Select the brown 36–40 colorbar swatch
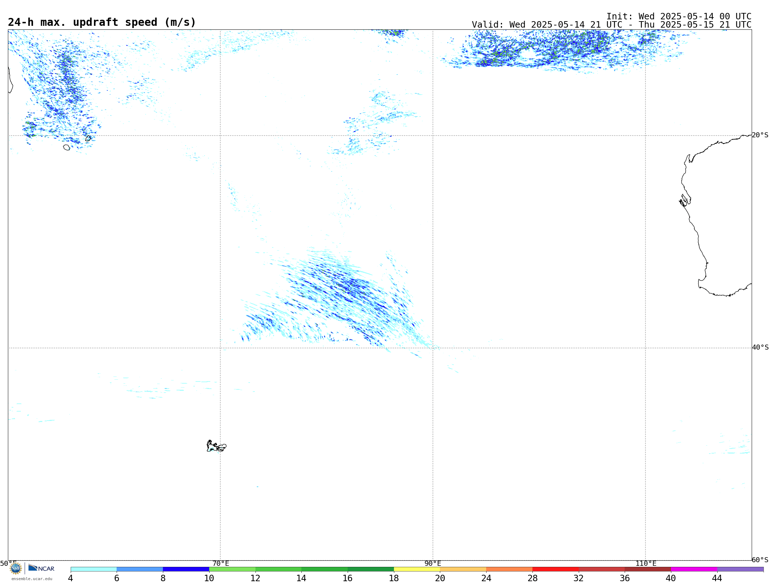Screen dimensions: 775x583 click(x=648, y=569)
